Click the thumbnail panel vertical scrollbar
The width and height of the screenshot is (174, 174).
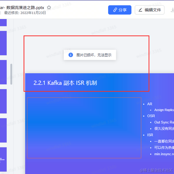11,74
